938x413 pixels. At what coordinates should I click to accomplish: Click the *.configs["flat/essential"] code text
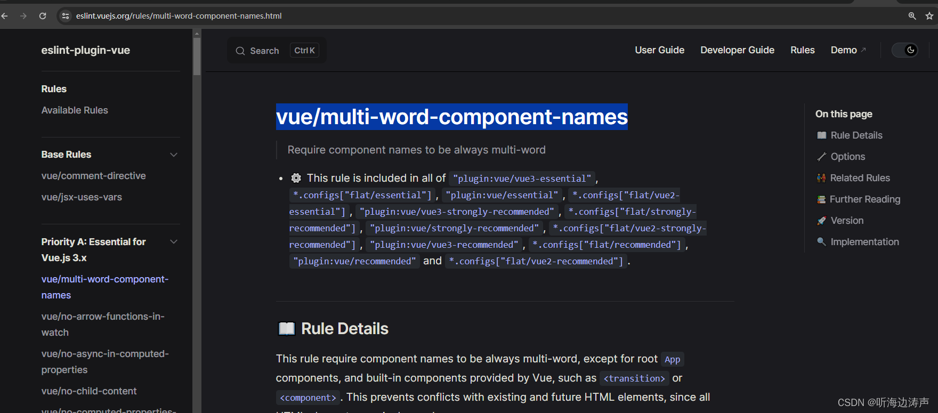[x=362, y=195]
